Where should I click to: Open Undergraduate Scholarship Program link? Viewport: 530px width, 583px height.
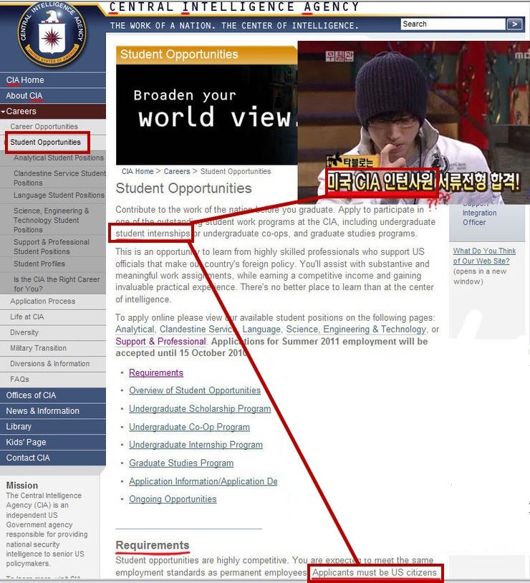[x=200, y=409]
